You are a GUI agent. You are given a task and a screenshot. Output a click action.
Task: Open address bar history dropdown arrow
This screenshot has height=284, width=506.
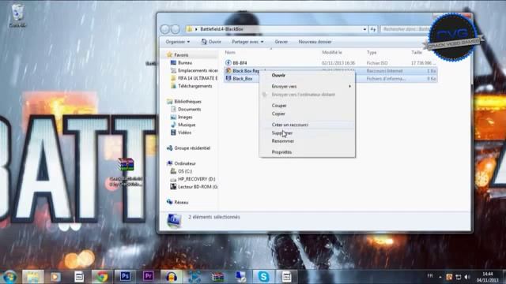(364, 29)
